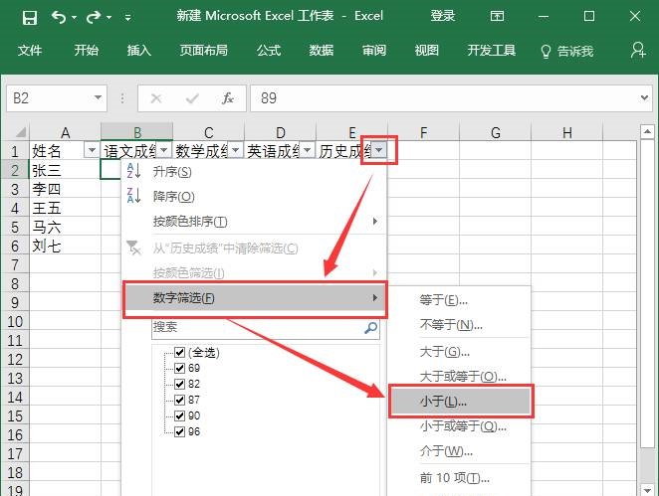The image size is (659, 496).
Task: Choose 降序(O) sort descending
Action: coord(254,197)
